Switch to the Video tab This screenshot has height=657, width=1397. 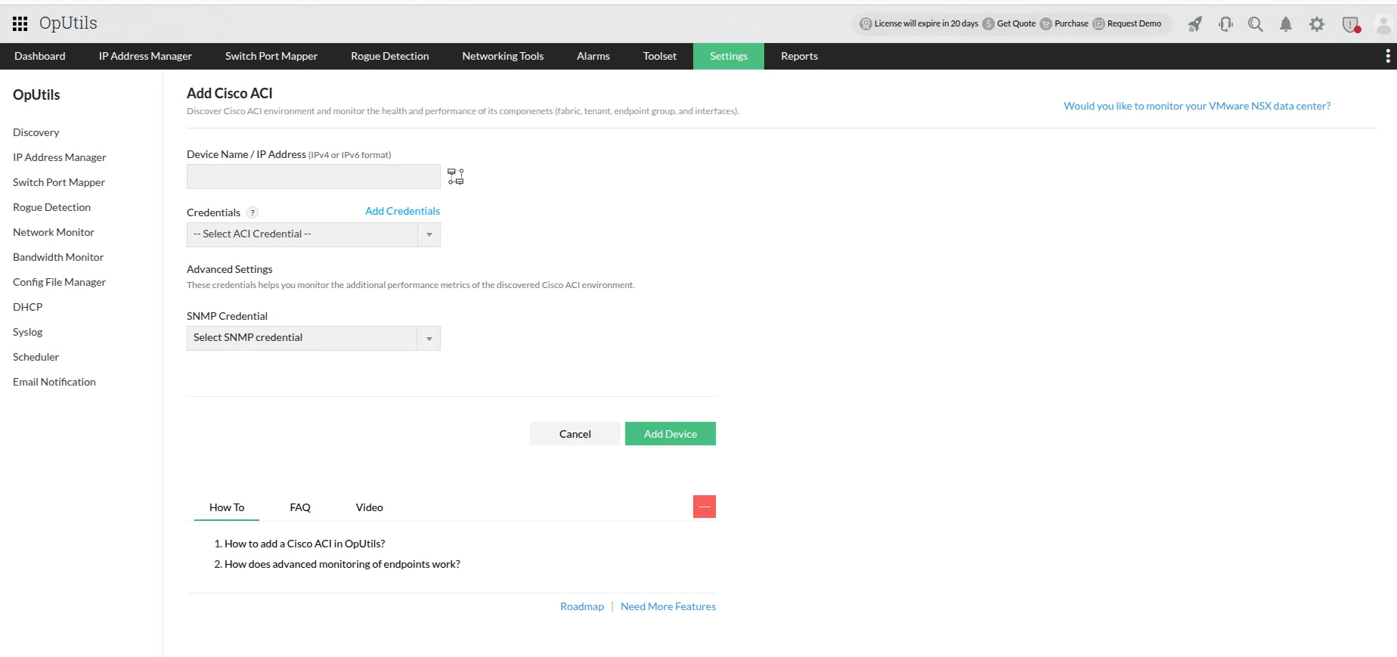(x=370, y=507)
